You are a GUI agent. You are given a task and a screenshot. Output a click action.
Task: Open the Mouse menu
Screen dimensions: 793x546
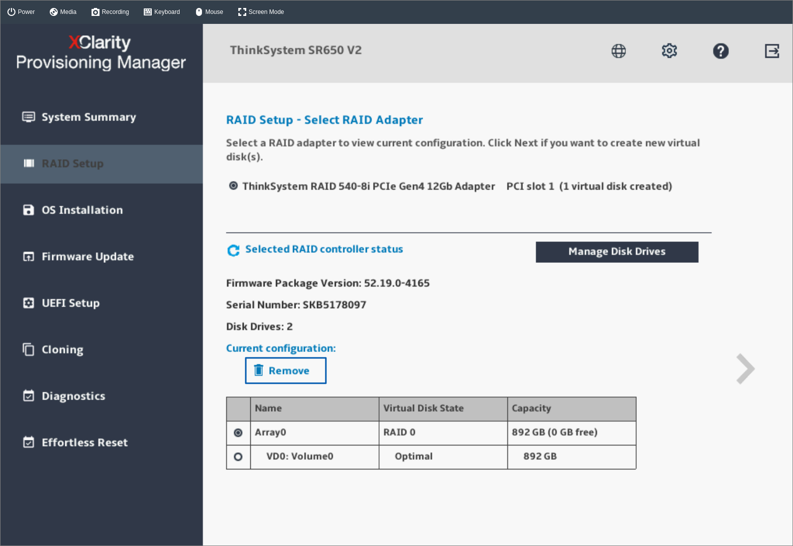point(209,12)
